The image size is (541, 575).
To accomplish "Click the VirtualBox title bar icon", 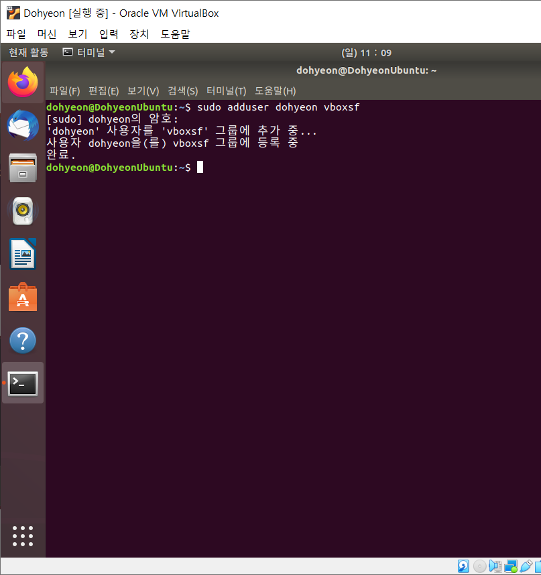I will 13,13.
